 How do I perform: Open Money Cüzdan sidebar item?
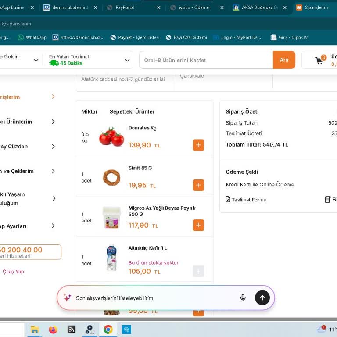28,147
